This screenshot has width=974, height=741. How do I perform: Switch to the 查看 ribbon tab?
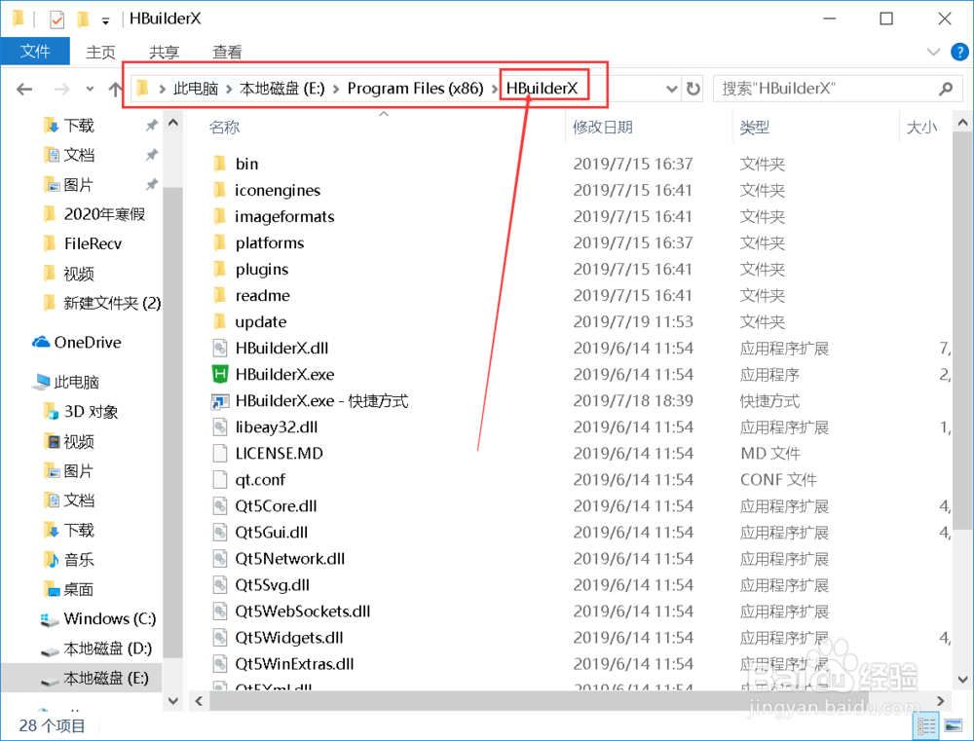point(226,52)
